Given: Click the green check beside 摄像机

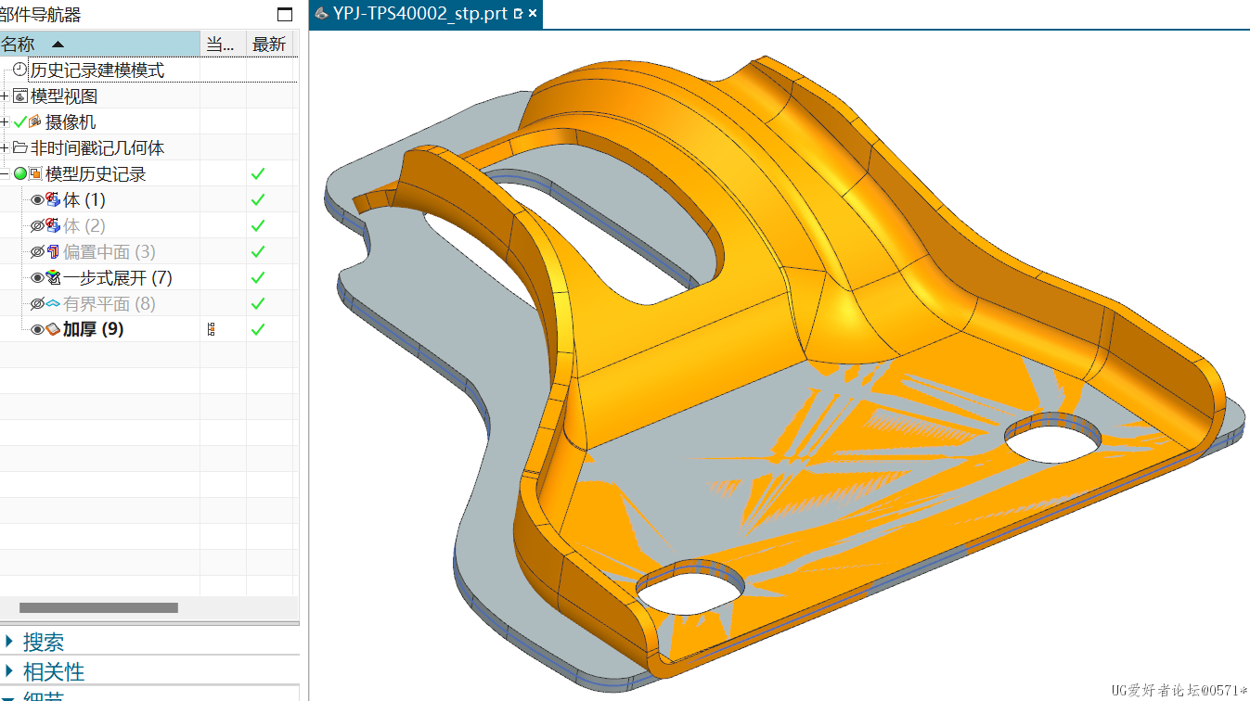Looking at the screenshot, I should click(x=20, y=121).
